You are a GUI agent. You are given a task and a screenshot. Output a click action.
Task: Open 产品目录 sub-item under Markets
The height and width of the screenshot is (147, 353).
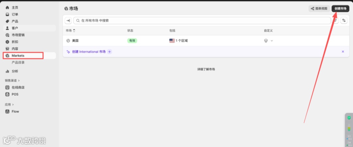[18, 63]
